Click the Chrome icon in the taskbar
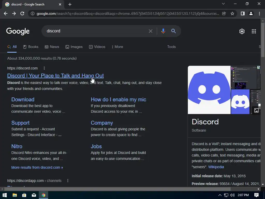The image size is (265, 199). pyautogui.click(x=43, y=195)
